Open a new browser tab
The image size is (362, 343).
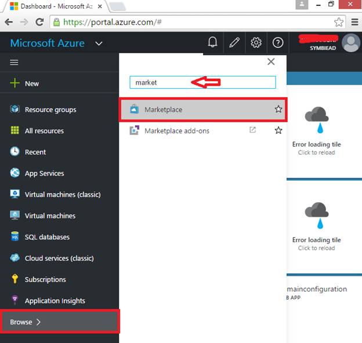(x=118, y=6)
